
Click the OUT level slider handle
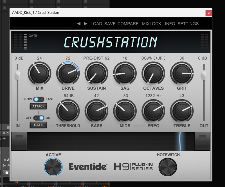click(204, 75)
